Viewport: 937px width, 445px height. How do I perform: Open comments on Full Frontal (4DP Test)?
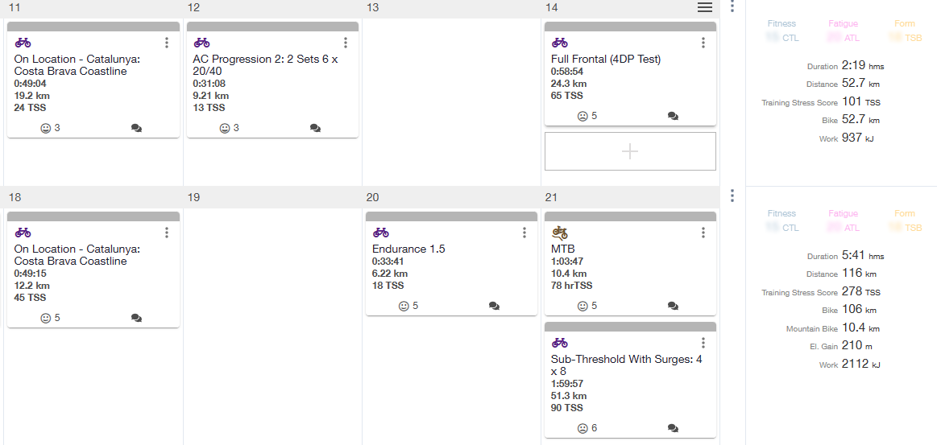673,117
